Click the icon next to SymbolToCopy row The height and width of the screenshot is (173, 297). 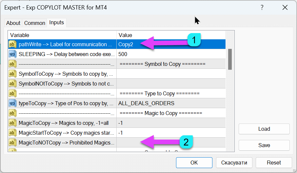pyautogui.click(x=12, y=74)
